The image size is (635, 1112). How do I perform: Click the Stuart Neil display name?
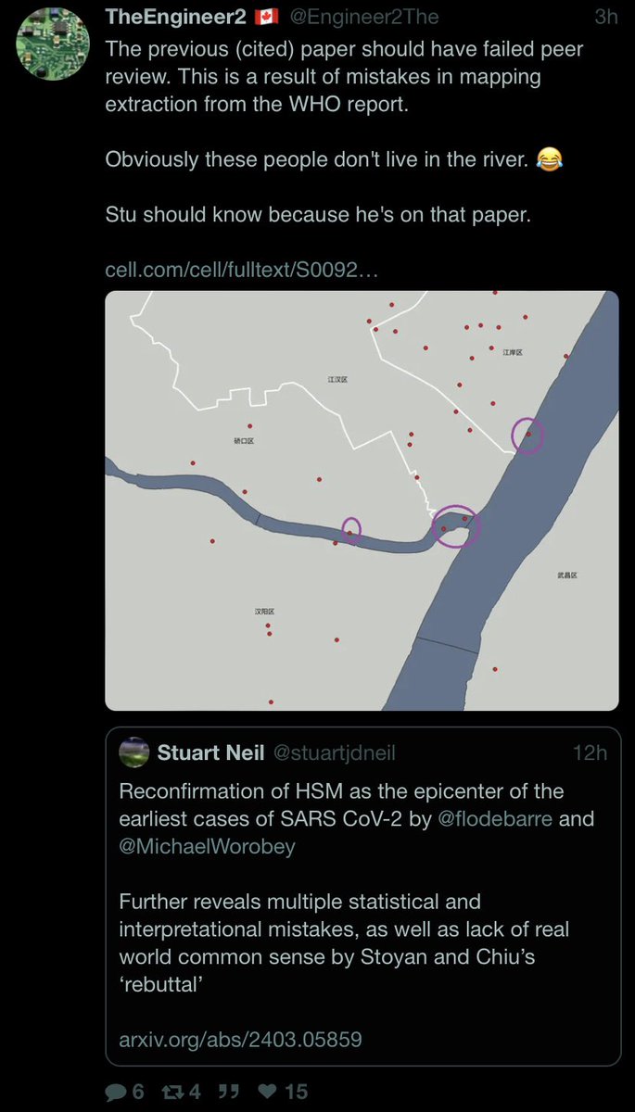pyautogui.click(x=210, y=752)
